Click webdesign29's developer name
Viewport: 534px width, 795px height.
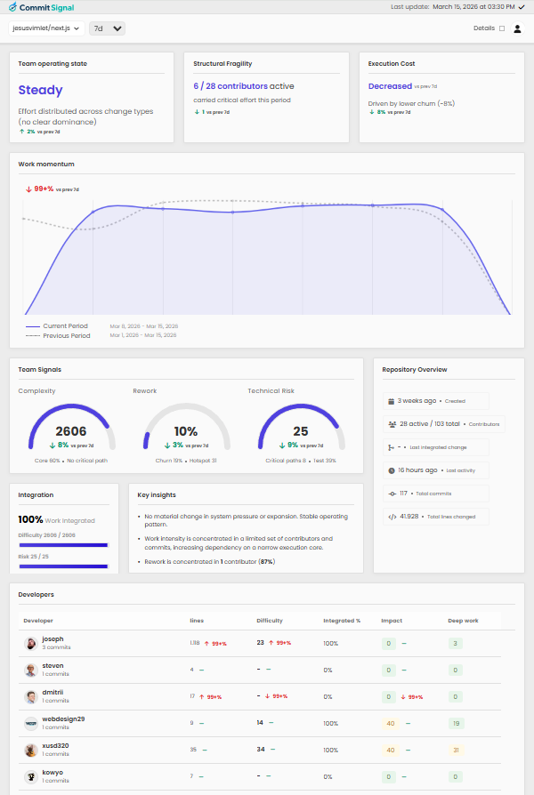[x=63, y=719]
